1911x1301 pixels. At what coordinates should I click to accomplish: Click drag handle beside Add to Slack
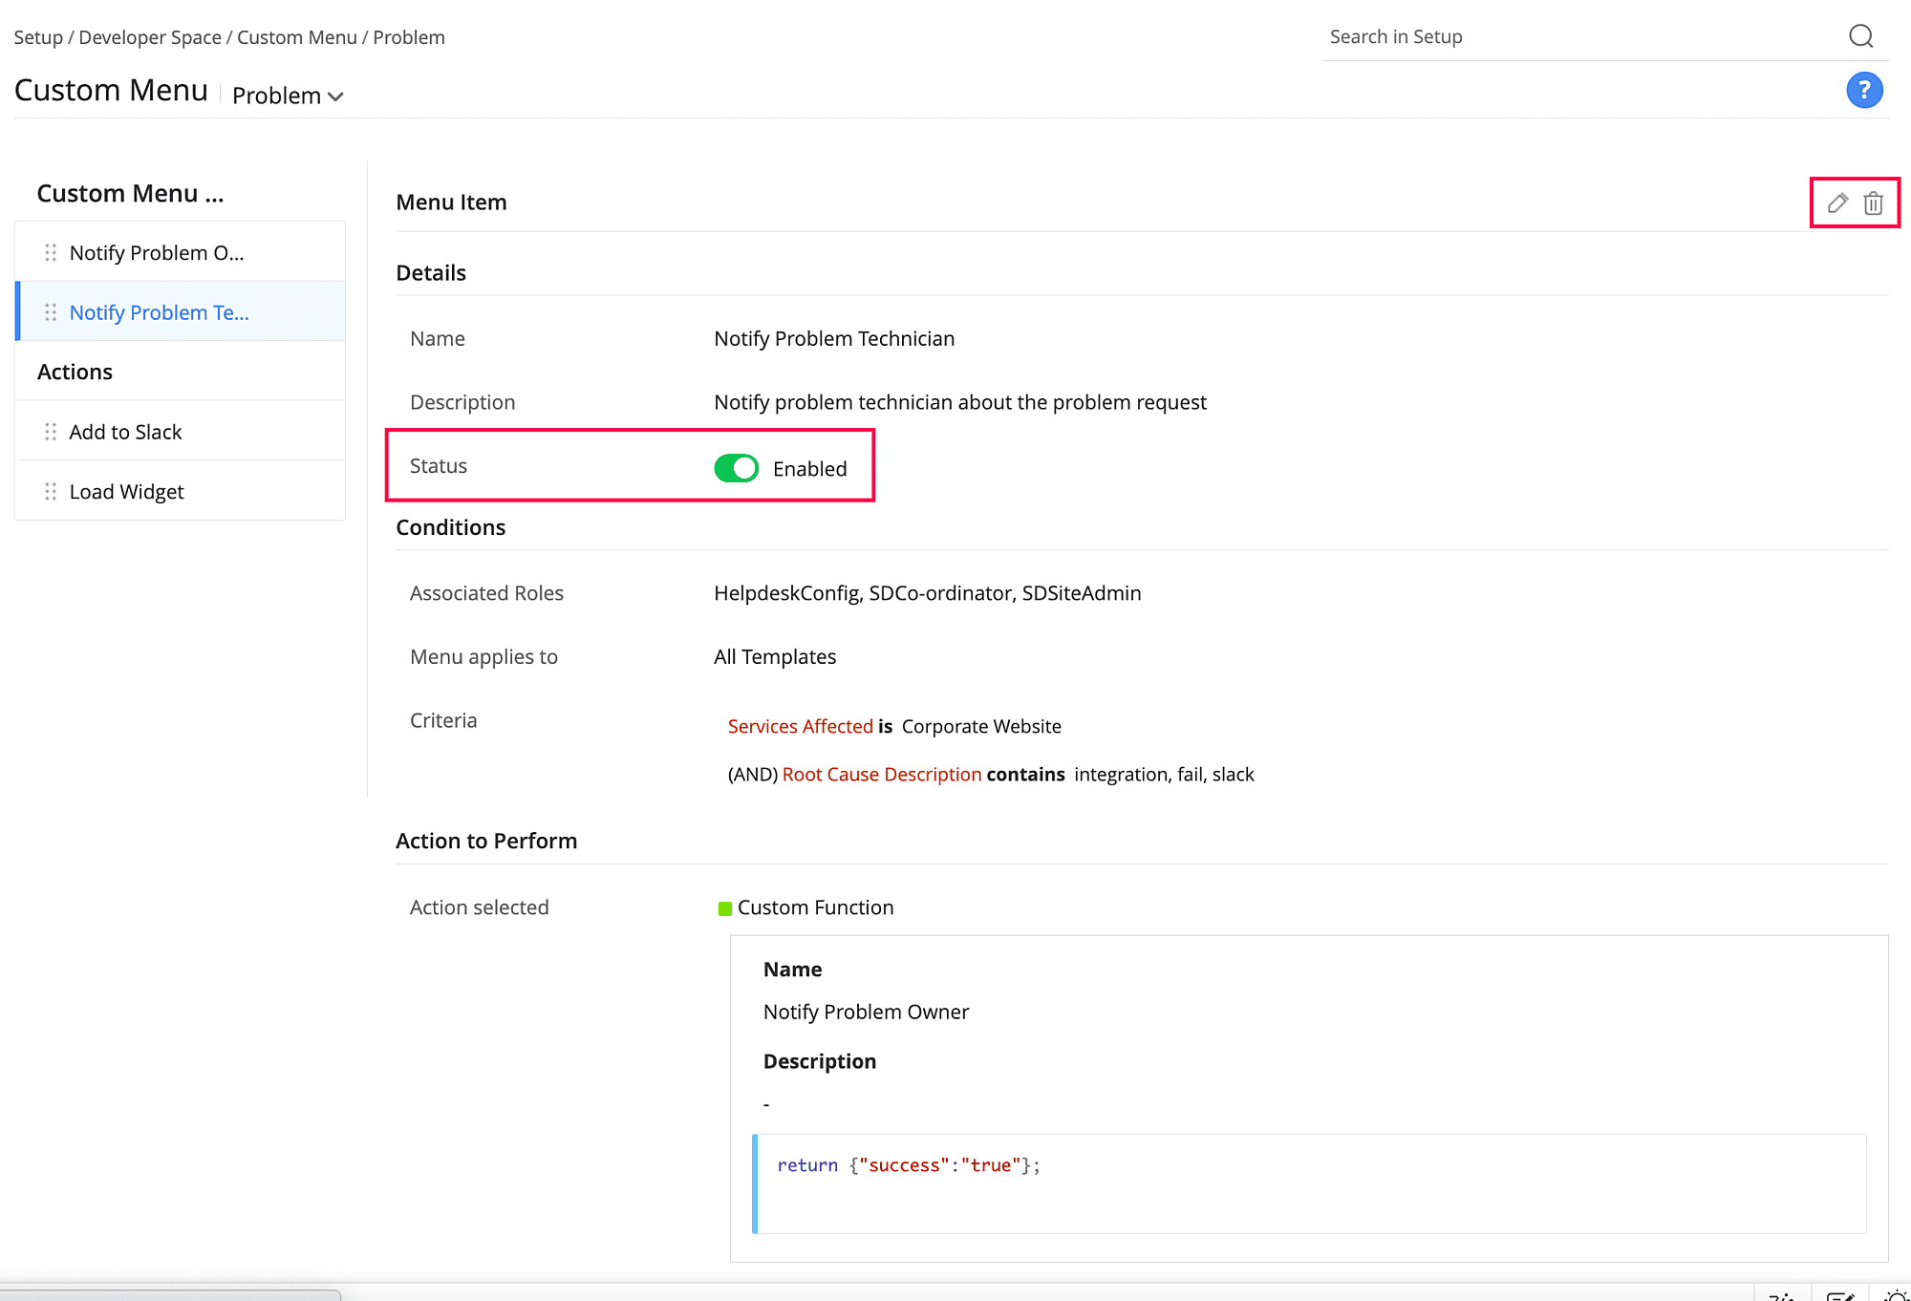(51, 432)
